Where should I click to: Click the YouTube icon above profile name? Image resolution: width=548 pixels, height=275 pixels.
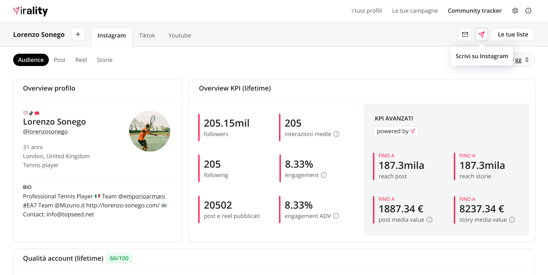37,113
